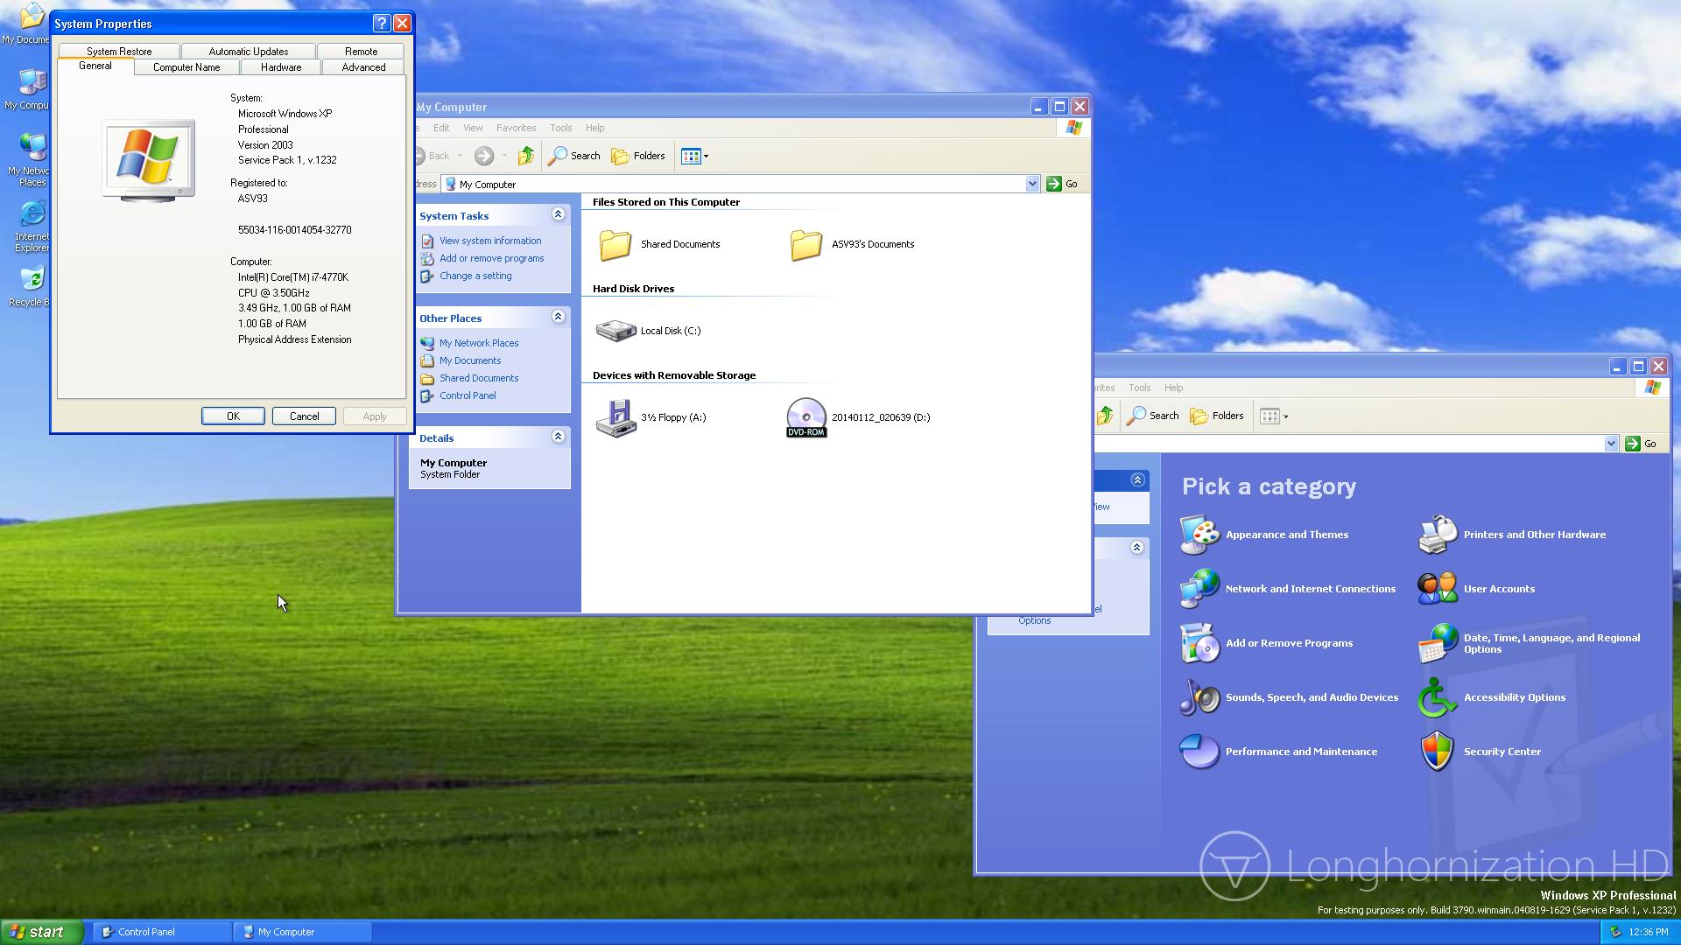The height and width of the screenshot is (945, 1681).
Task: Collapse the System Tasks panel
Action: coord(558,214)
